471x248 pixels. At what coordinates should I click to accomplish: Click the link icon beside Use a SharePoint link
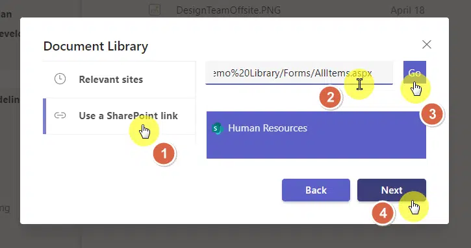60,116
